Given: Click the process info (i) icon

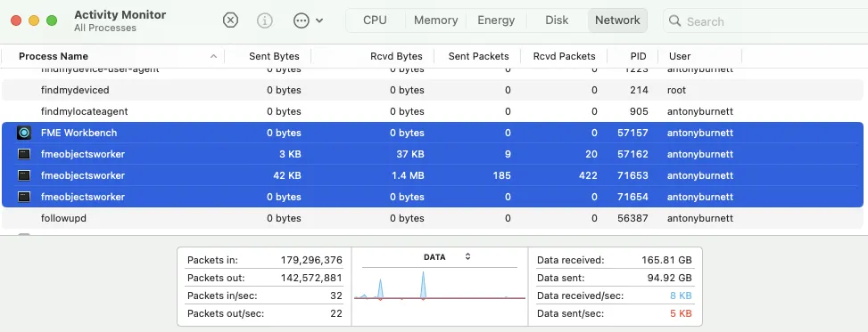Looking at the screenshot, I should tap(265, 20).
